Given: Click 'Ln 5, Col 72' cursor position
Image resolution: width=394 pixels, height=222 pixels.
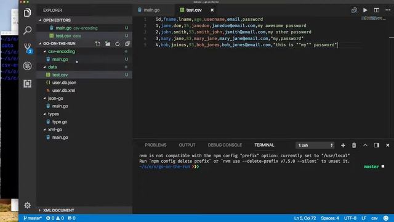Looking at the screenshot, I should pyautogui.click(x=305, y=218).
